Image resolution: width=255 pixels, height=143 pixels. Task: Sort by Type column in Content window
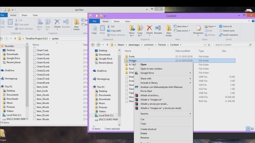click(x=201, y=51)
